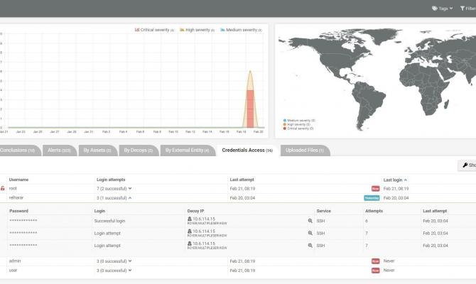This screenshot has height=284, width=476.
Task: Click the root username
Action: pos(13,188)
